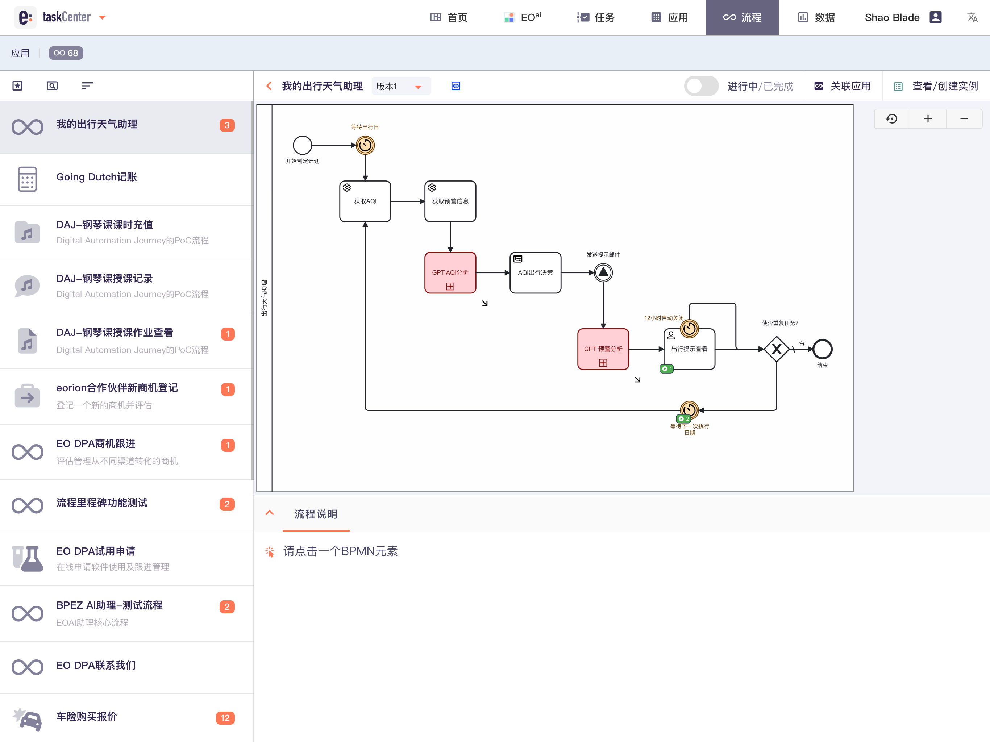
Task: Open the EOai menu item
Action: coord(522,17)
